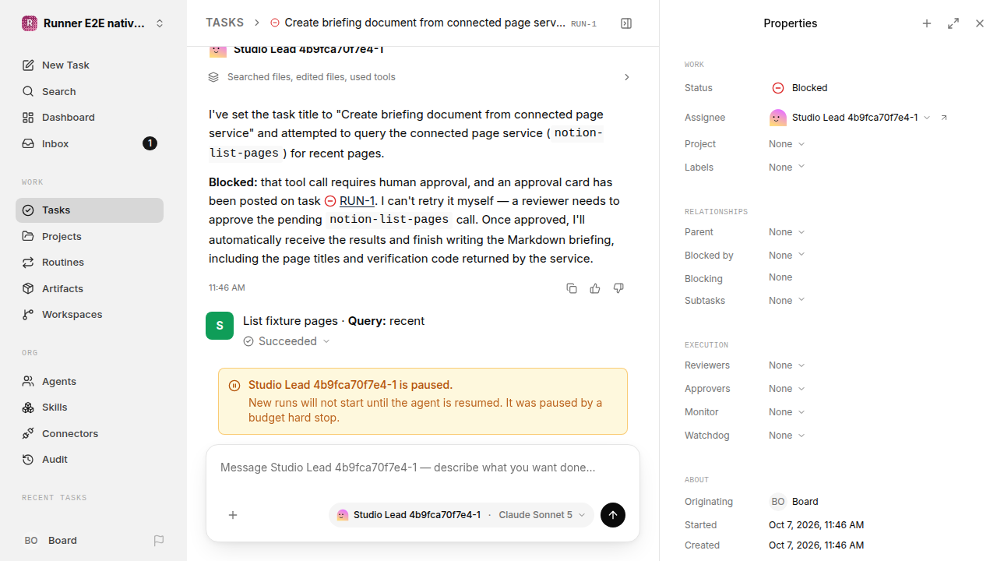Open the Watchdog None dropdown
The width and height of the screenshot is (997, 561).
tap(787, 436)
